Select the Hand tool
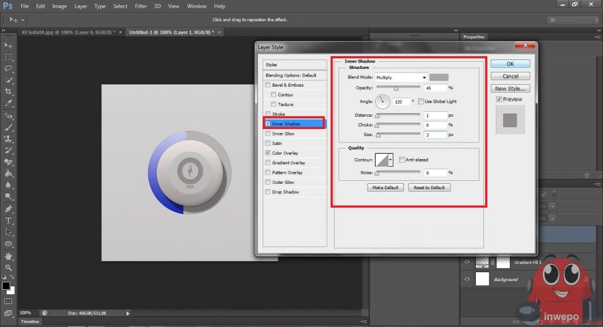Screen dimensions: 603x327 [8, 256]
